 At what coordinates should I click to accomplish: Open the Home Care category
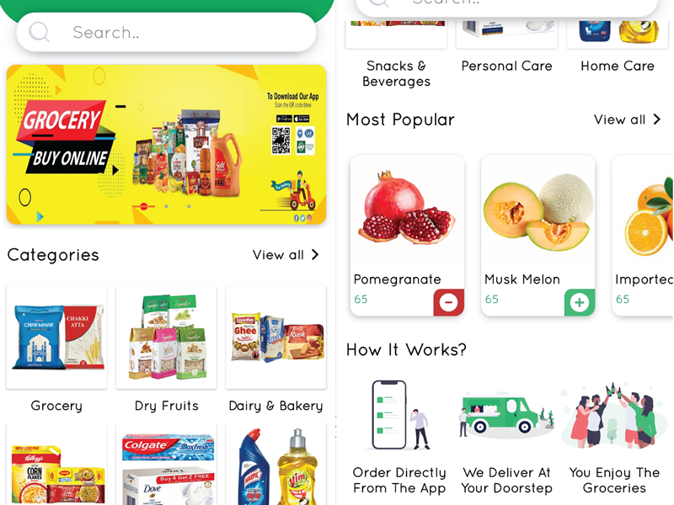click(618, 66)
